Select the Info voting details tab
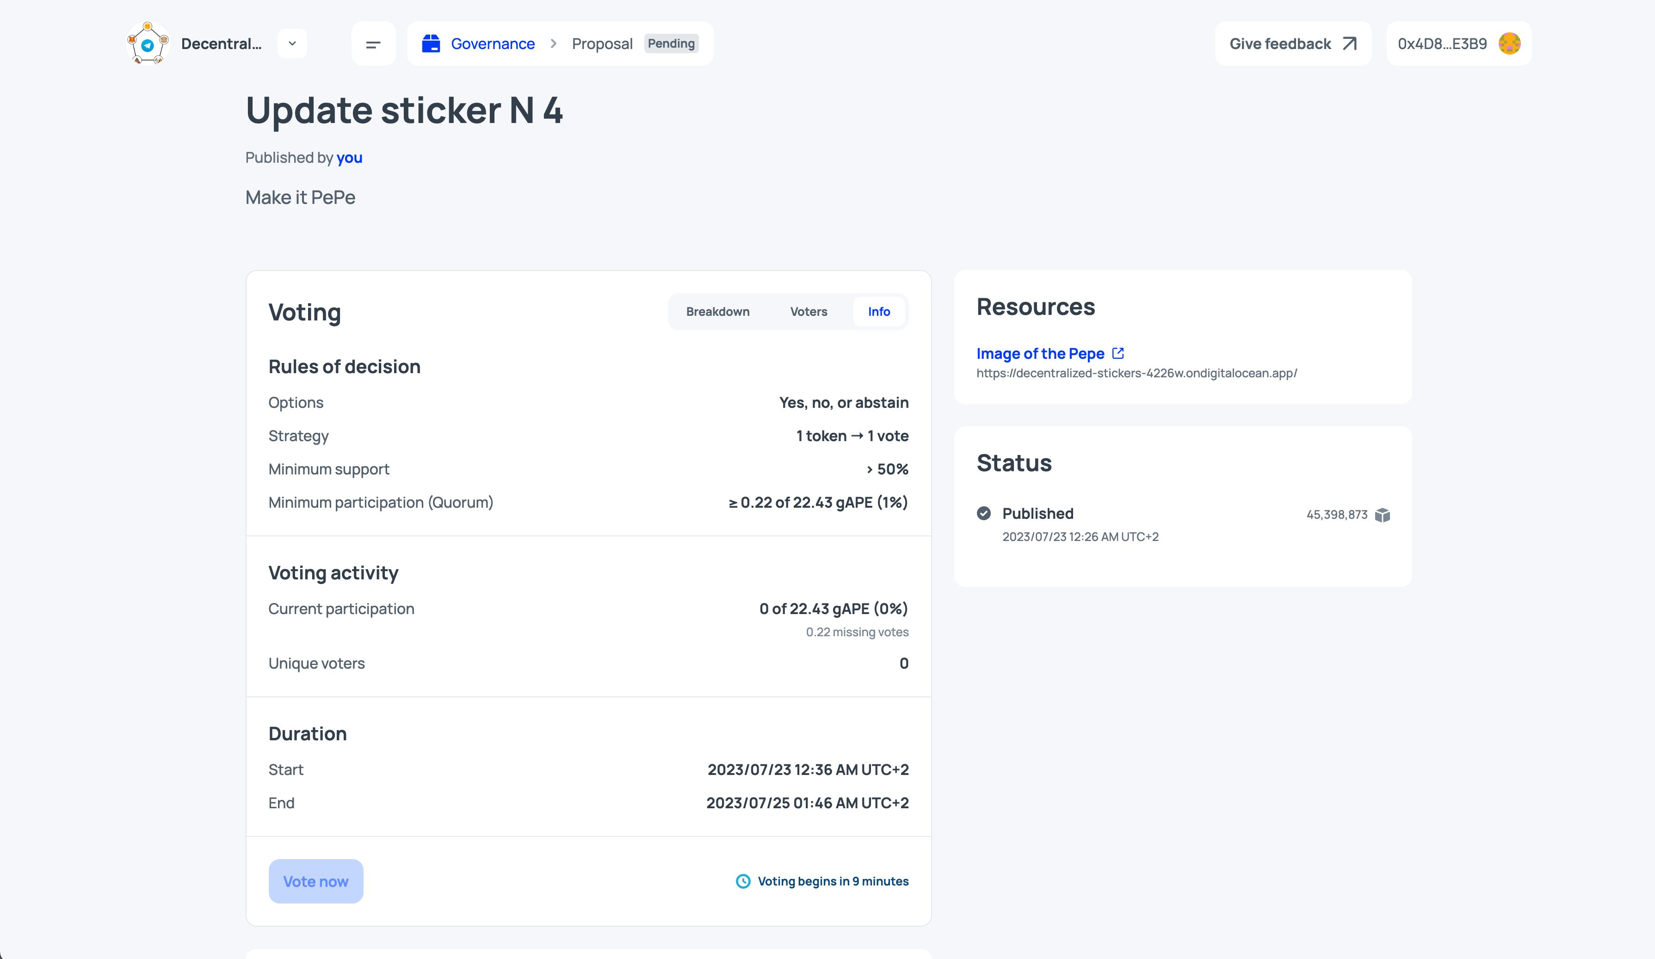Screen dimensions: 1655x959 (x=878, y=312)
